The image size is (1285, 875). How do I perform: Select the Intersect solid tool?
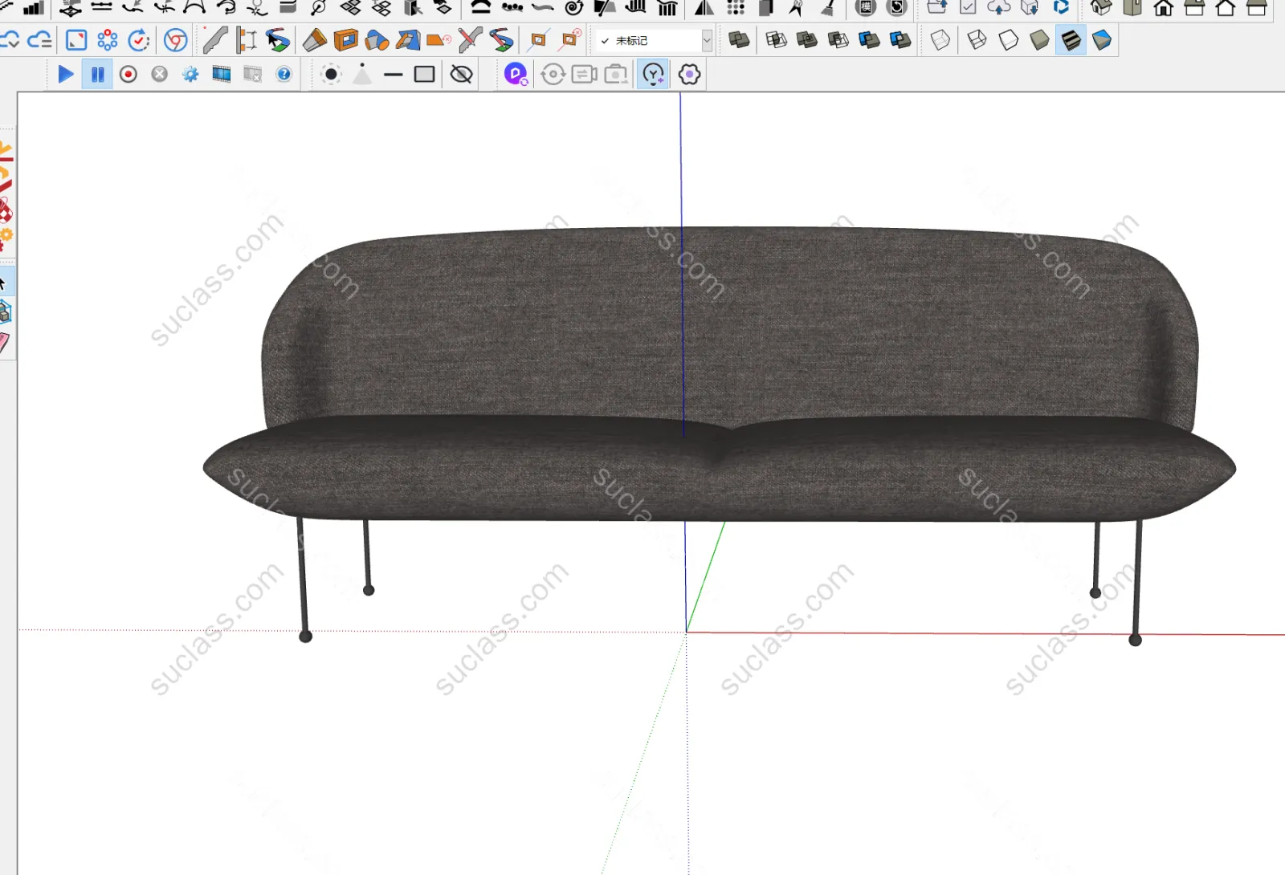776,40
